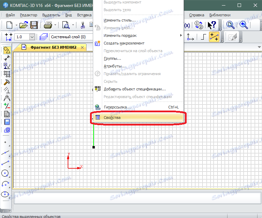262x218 pixels.
Task: Open Print preview icon
Action: (x=66, y=25)
